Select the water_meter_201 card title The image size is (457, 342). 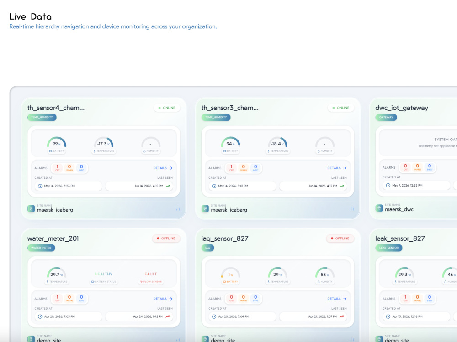53,238
